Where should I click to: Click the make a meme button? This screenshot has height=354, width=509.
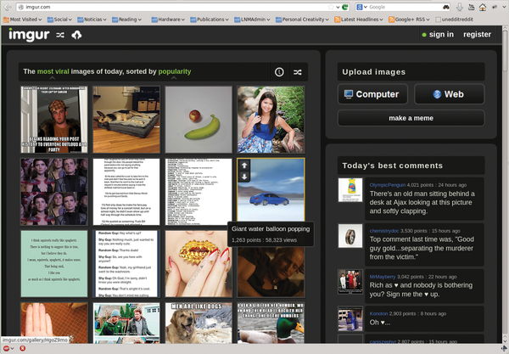tap(411, 118)
